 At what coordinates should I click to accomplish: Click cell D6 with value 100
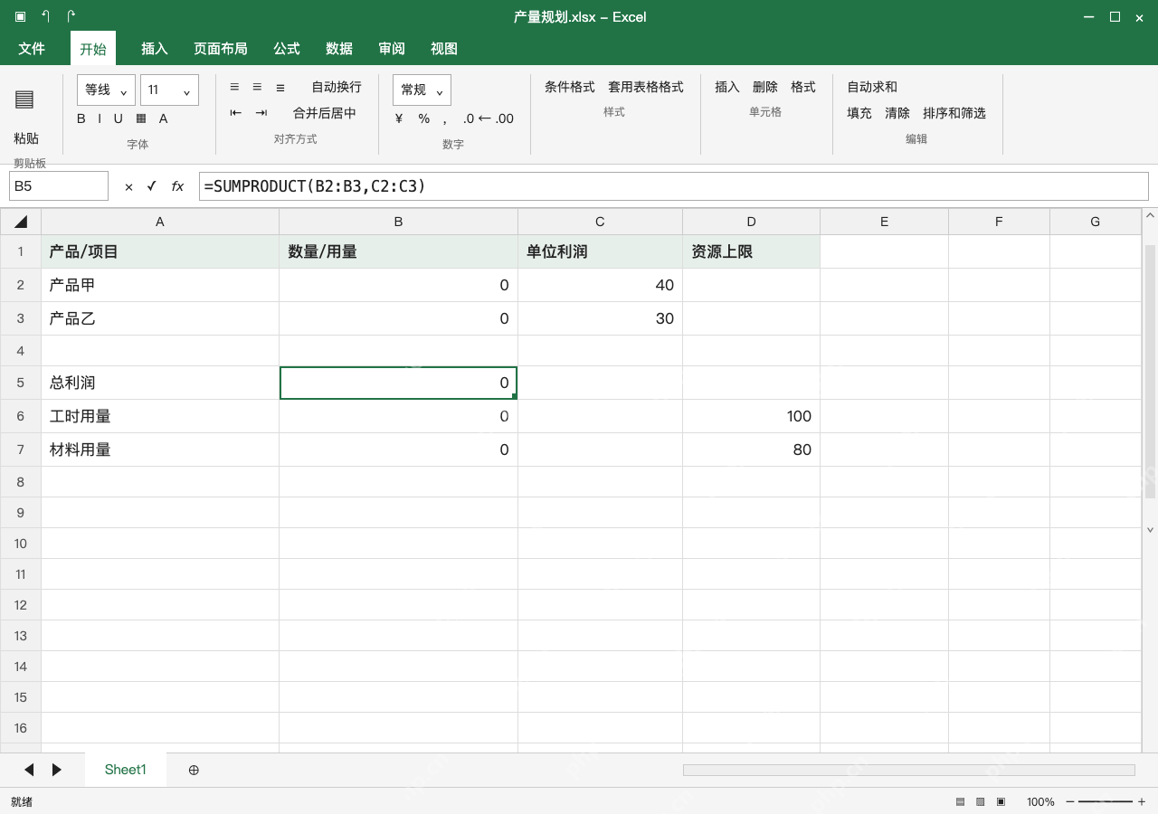751,416
